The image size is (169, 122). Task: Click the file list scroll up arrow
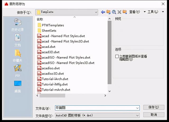click(110, 19)
